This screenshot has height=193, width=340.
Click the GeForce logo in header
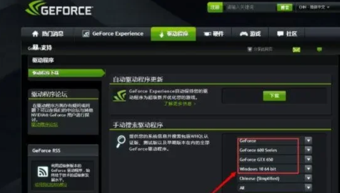tap(59, 8)
